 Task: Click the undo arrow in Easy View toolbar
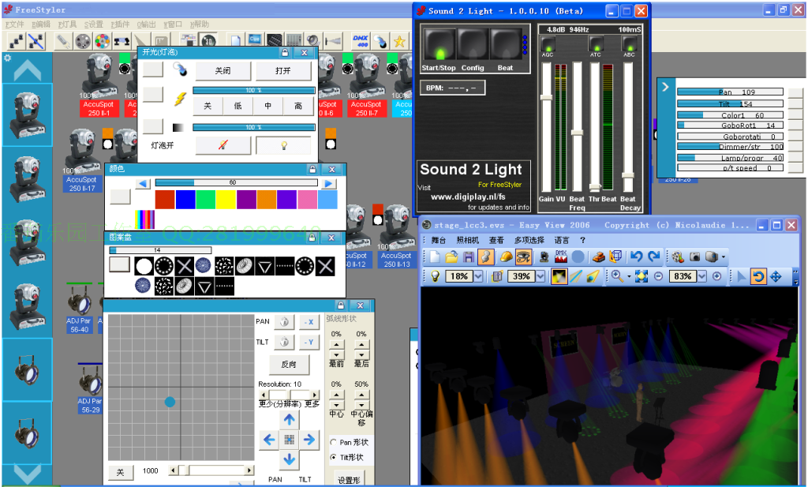click(635, 257)
